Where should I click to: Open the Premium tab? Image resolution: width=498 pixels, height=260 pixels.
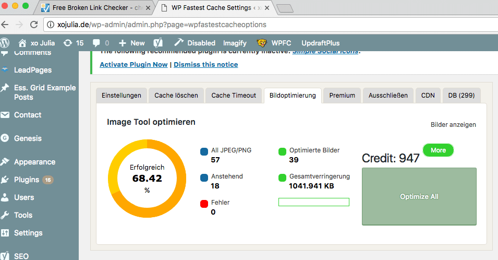(342, 96)
